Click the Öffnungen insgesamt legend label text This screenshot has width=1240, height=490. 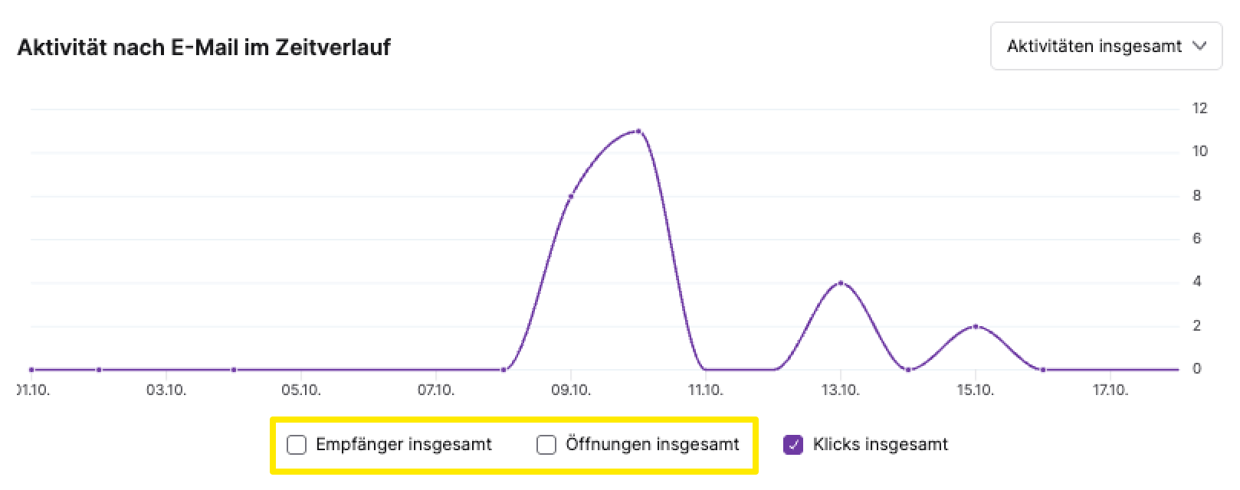653,444
